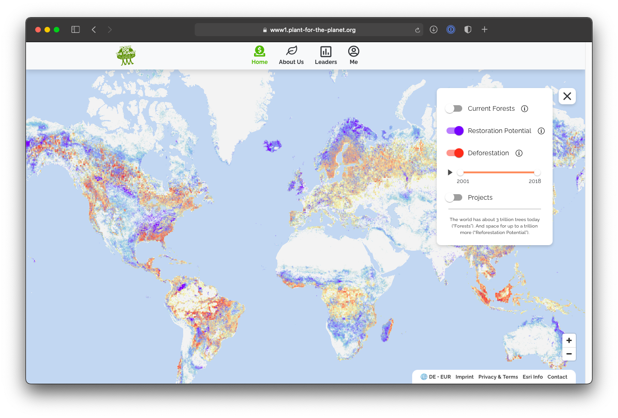The image size is (618, 418).
Task: Click the 2018 end handle of year slider
Action: coord(537,172)
